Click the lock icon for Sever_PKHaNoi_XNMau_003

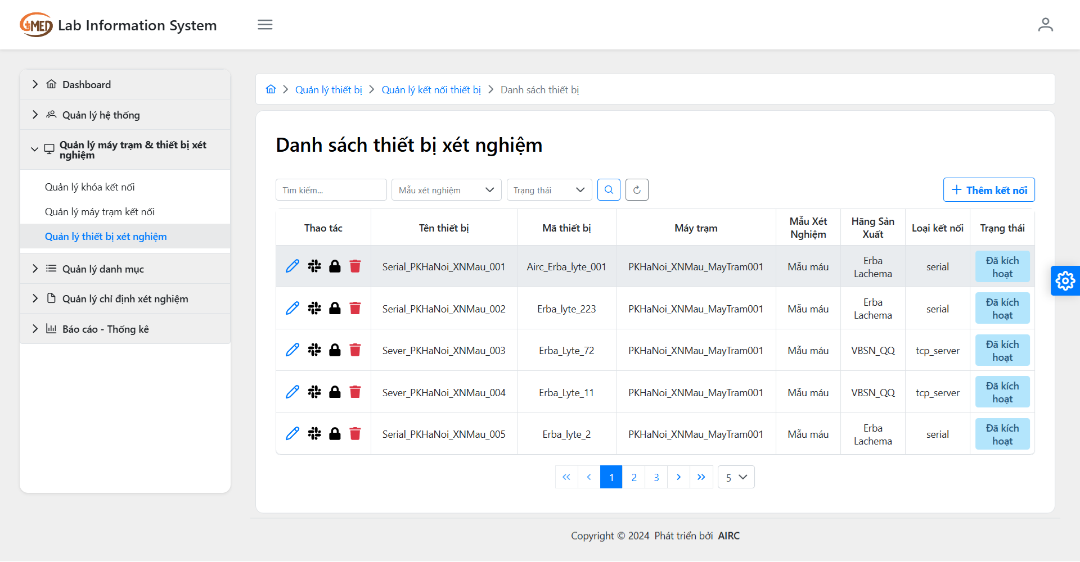click(x=335, y=350)
